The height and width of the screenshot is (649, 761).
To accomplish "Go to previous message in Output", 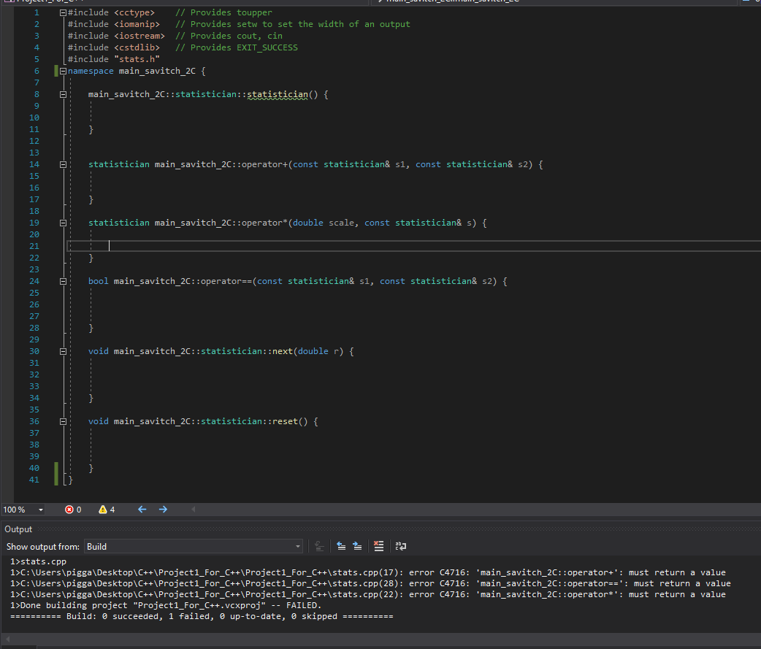I will tap(341, 546).
